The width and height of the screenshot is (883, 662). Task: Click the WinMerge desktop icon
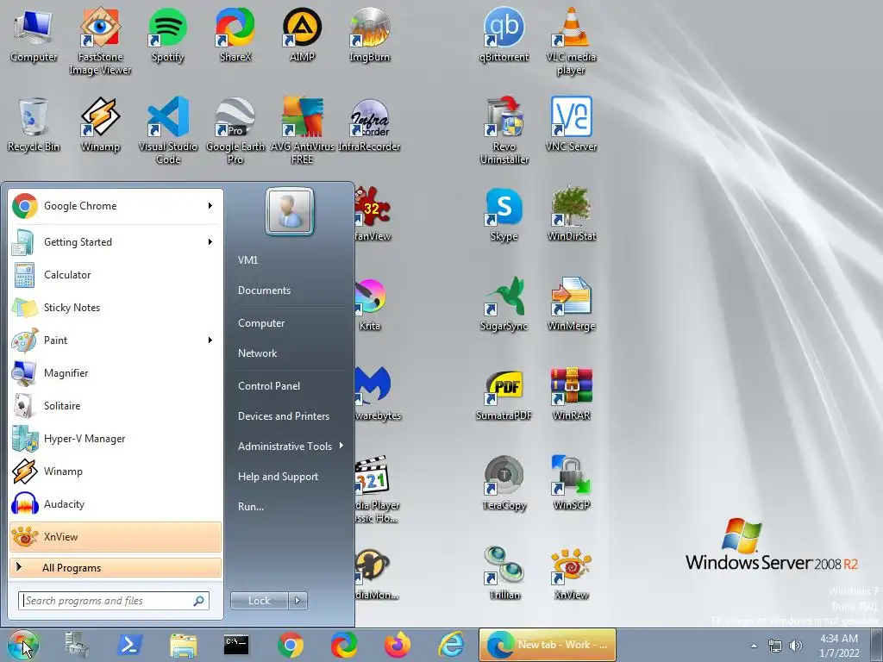tap(571, 303)
